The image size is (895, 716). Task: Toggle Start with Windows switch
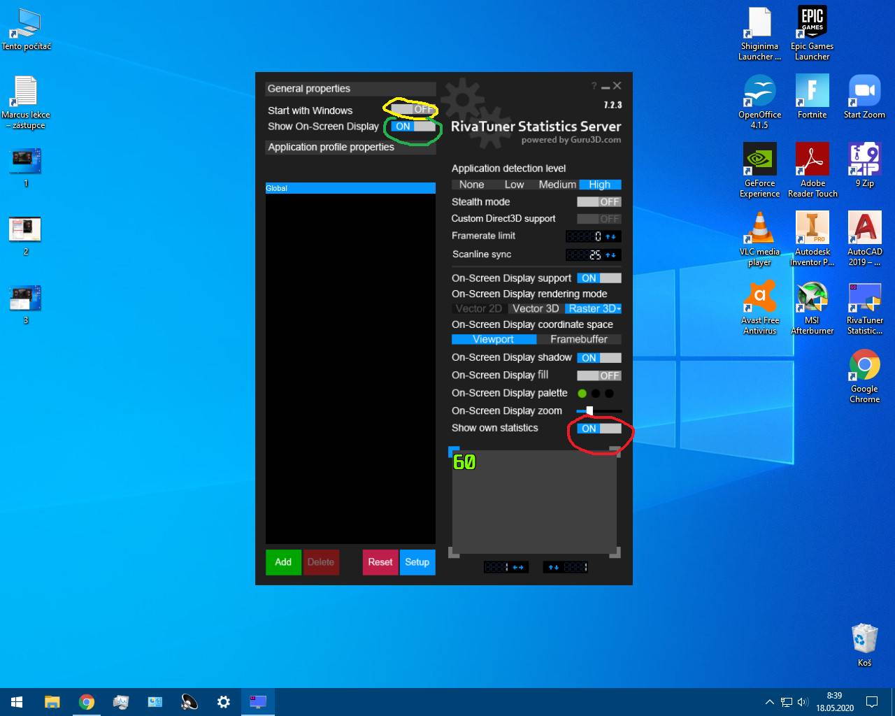[x=413, y=110]
